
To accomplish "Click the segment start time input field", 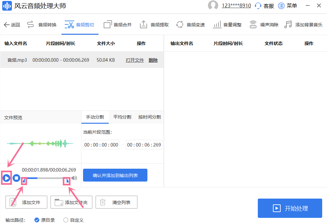I will coord(101,145).
